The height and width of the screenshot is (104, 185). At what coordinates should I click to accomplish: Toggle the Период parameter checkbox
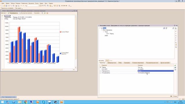point(101,67)
